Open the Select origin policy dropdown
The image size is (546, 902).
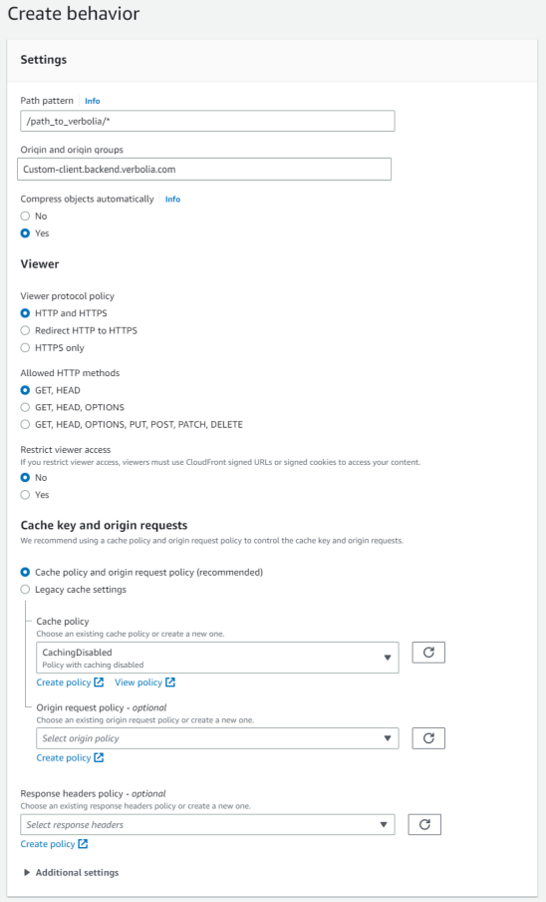217,738
